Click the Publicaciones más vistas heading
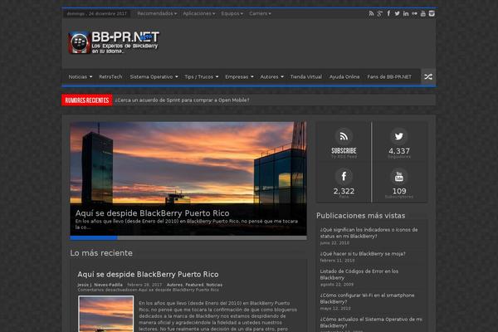498x332 pixels. coord(360,216)
